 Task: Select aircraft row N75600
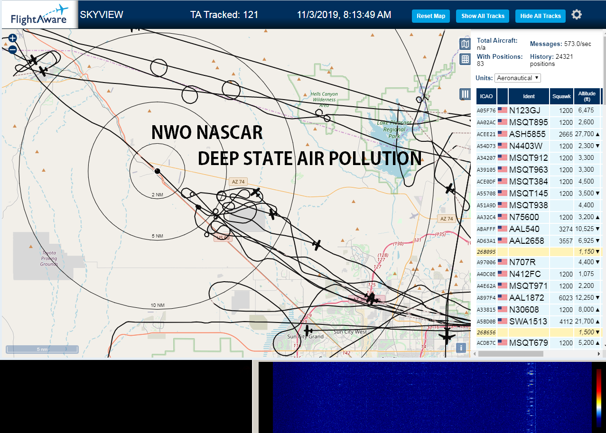[x=539, y=217]
